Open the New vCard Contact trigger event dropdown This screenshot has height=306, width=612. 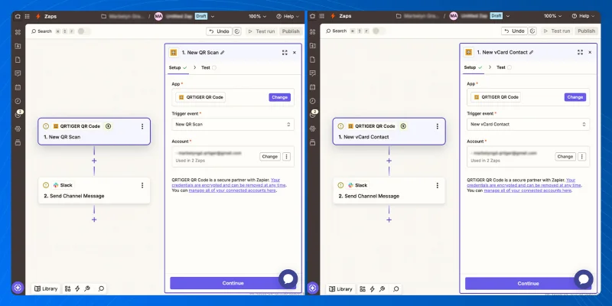click(x=528, y=125)
